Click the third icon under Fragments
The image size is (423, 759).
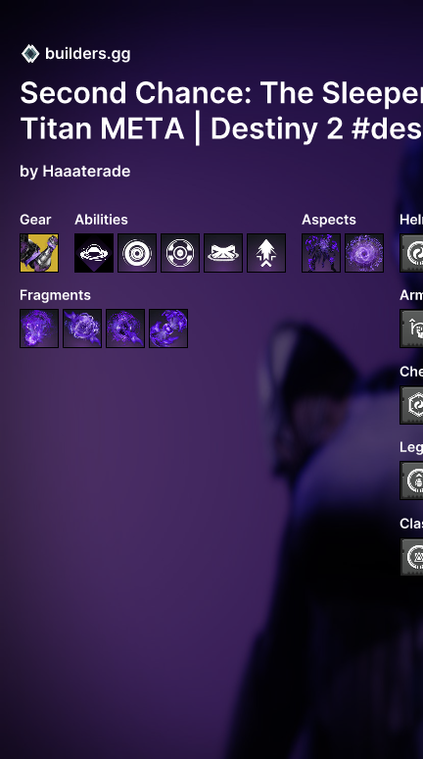coord(125,329)
